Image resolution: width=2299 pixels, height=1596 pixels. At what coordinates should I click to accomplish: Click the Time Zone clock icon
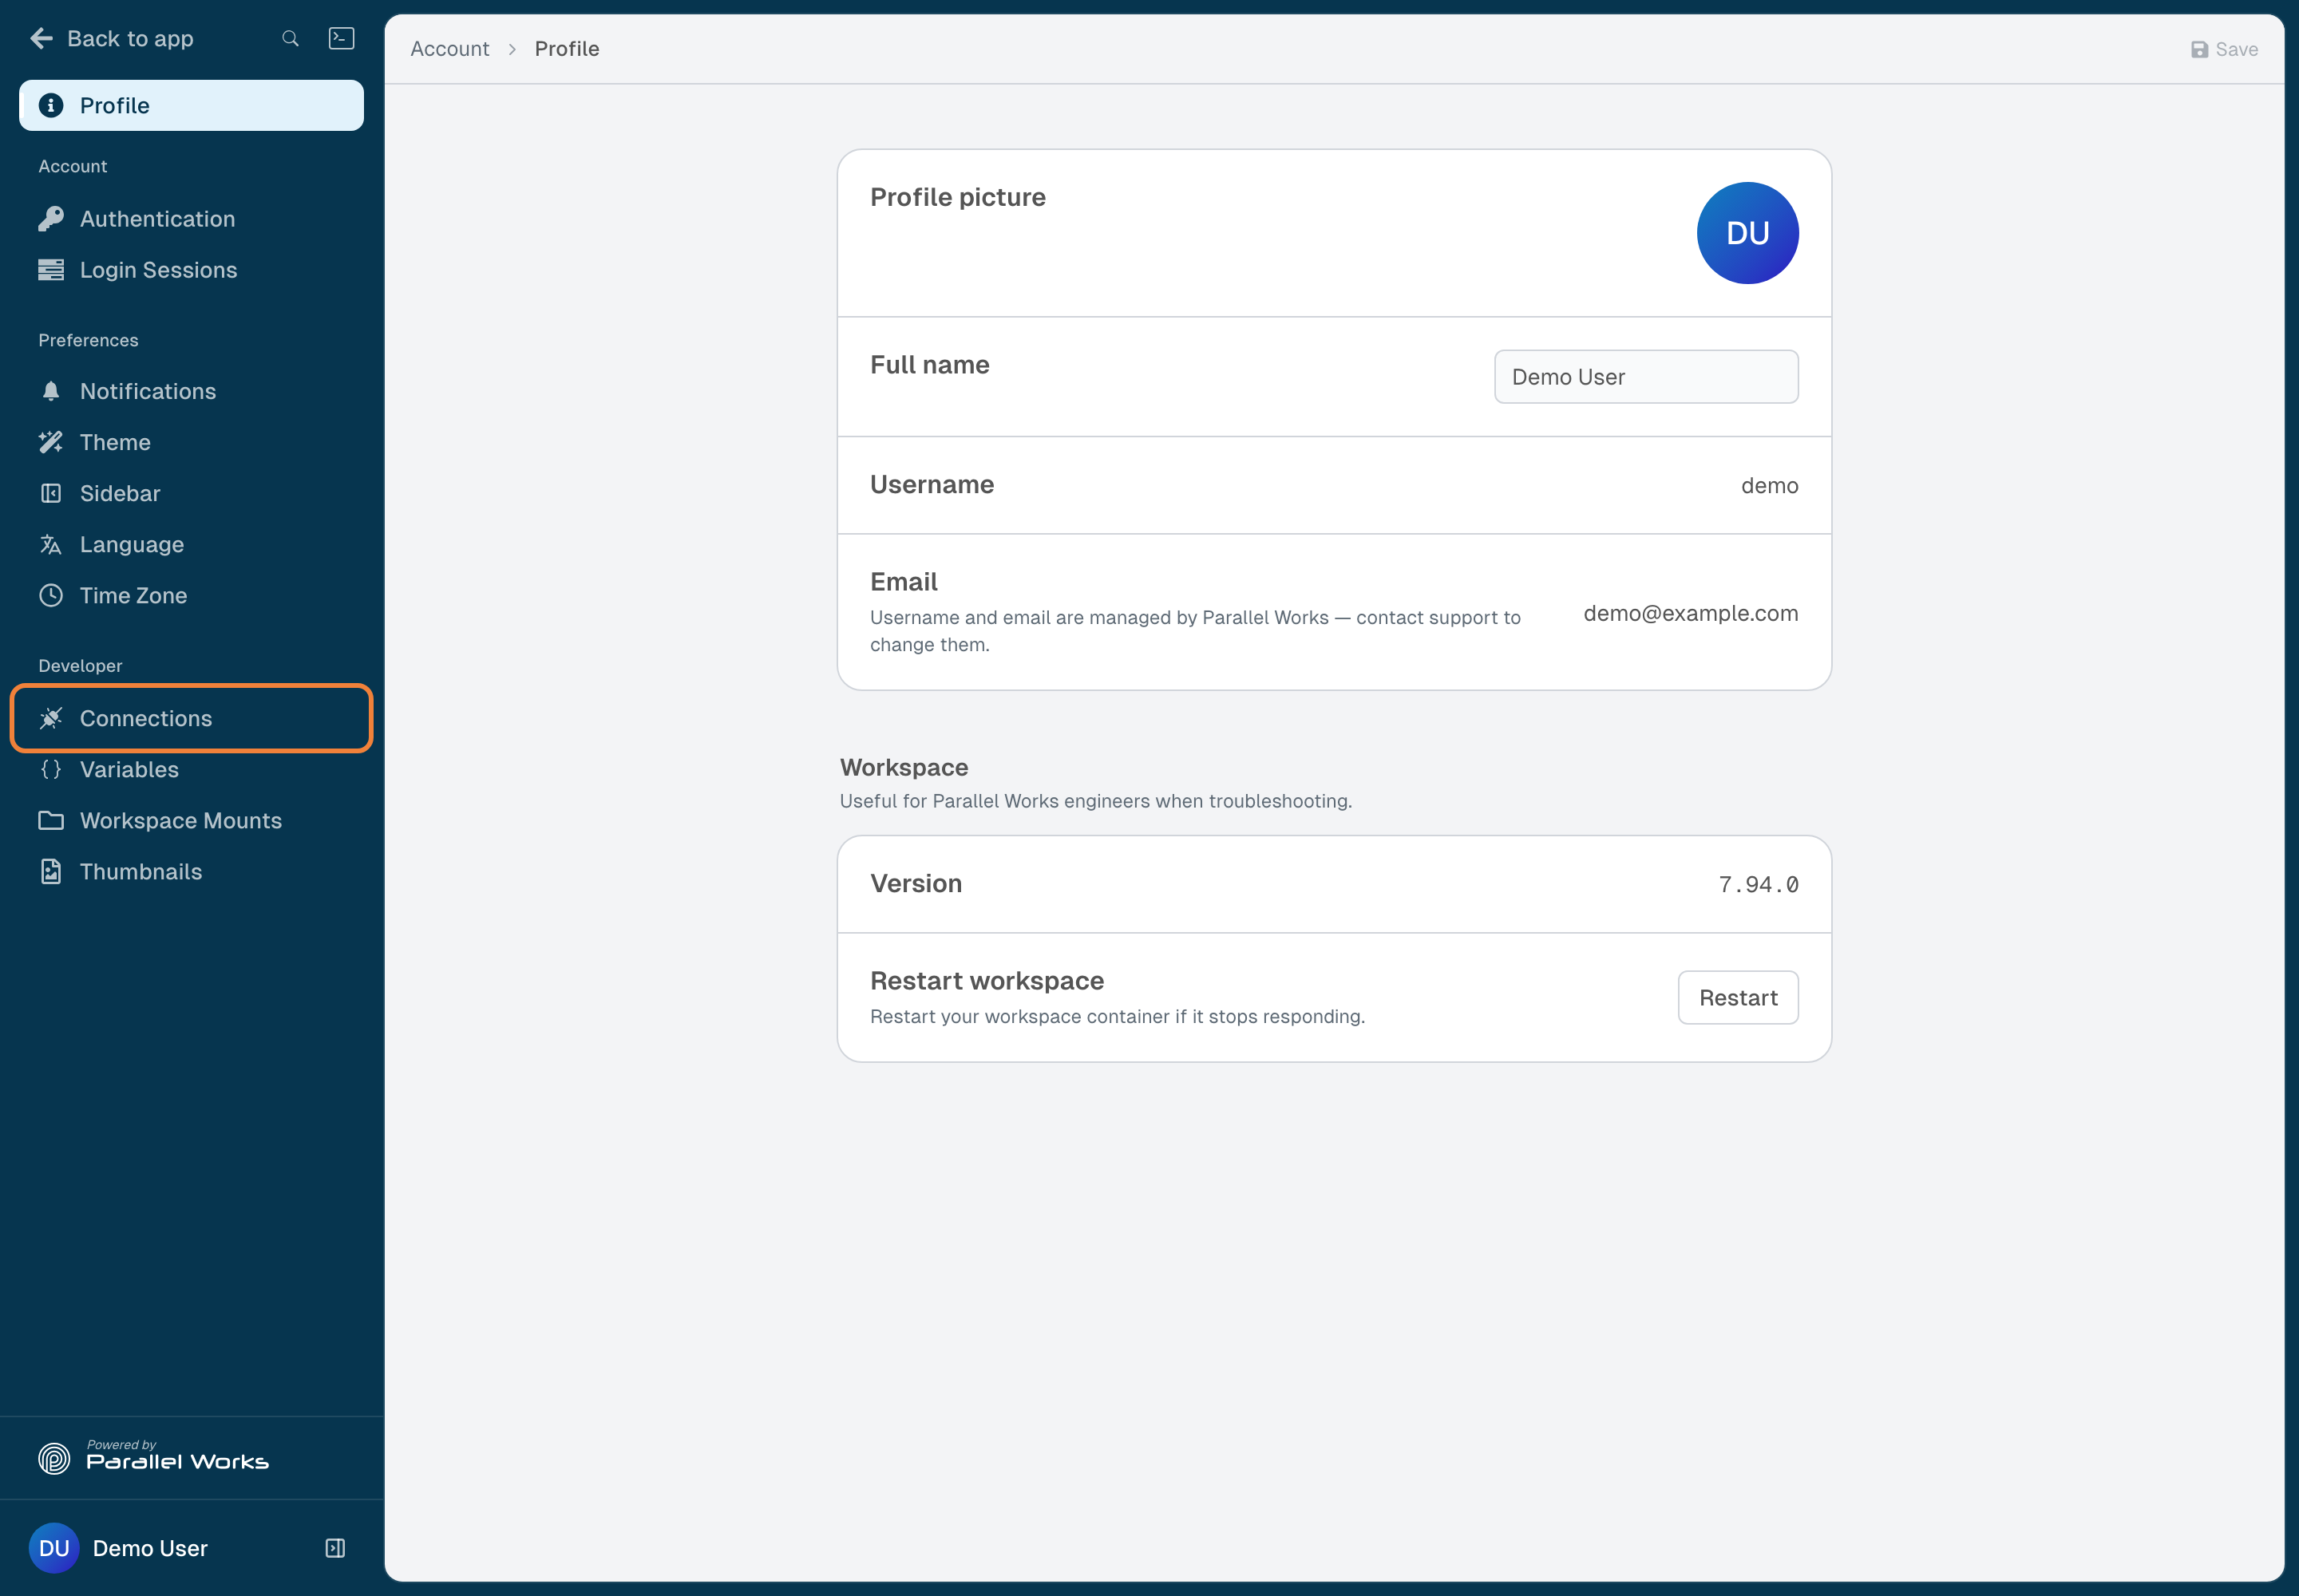[51, 595]
